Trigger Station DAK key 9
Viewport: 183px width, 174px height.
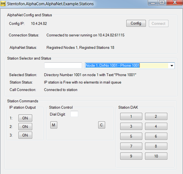[x=131, y=156]
